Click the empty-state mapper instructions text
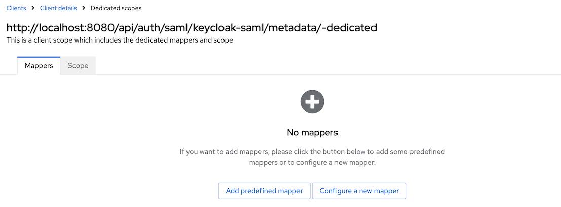The image size is (561, 207). click(312, 157)
